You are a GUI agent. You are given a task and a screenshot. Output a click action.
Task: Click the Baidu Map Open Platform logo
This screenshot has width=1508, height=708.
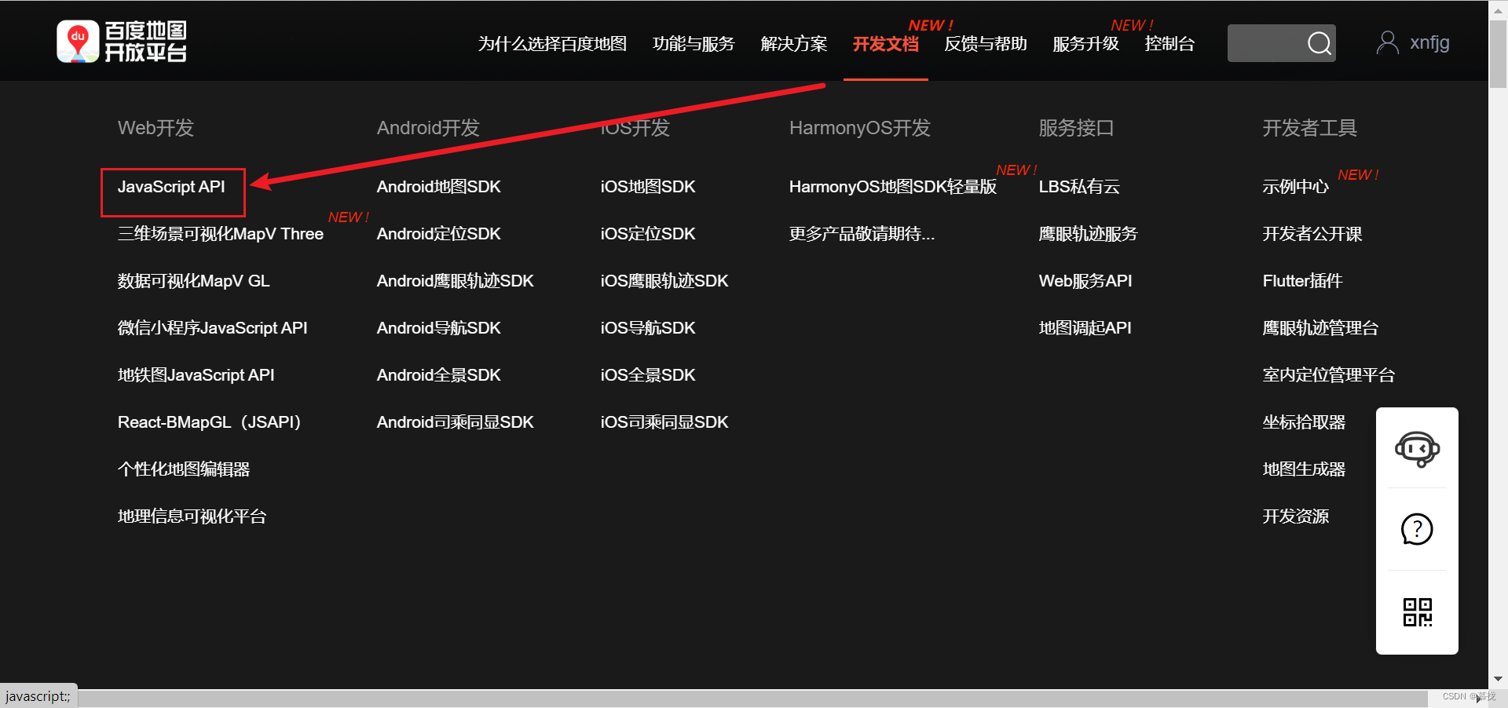pos(122,42)
